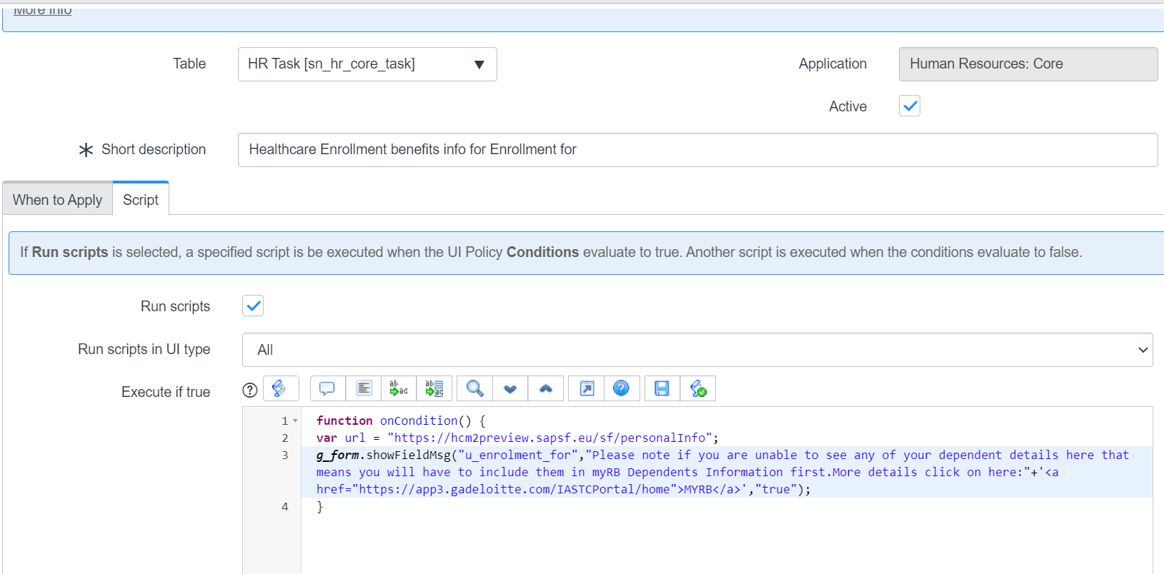Click the function onCondition() line
Image resolution: width=1164 pixels, height=574 pixels.
401,421
